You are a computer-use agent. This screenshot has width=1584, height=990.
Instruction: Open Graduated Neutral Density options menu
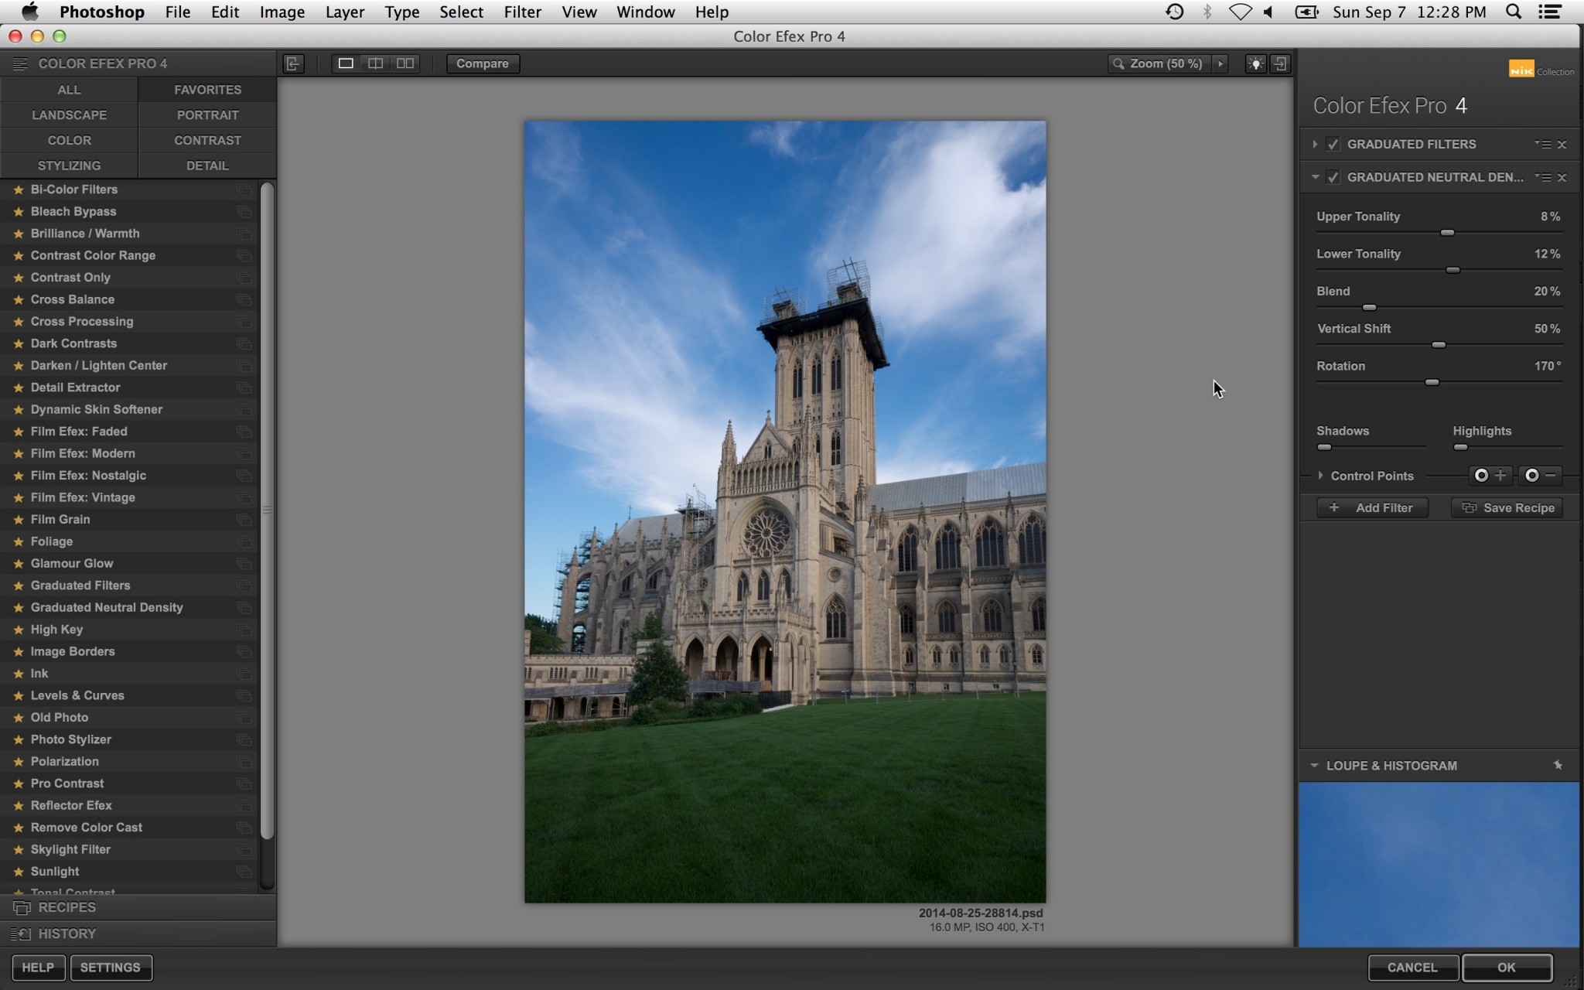point(1543,178)
